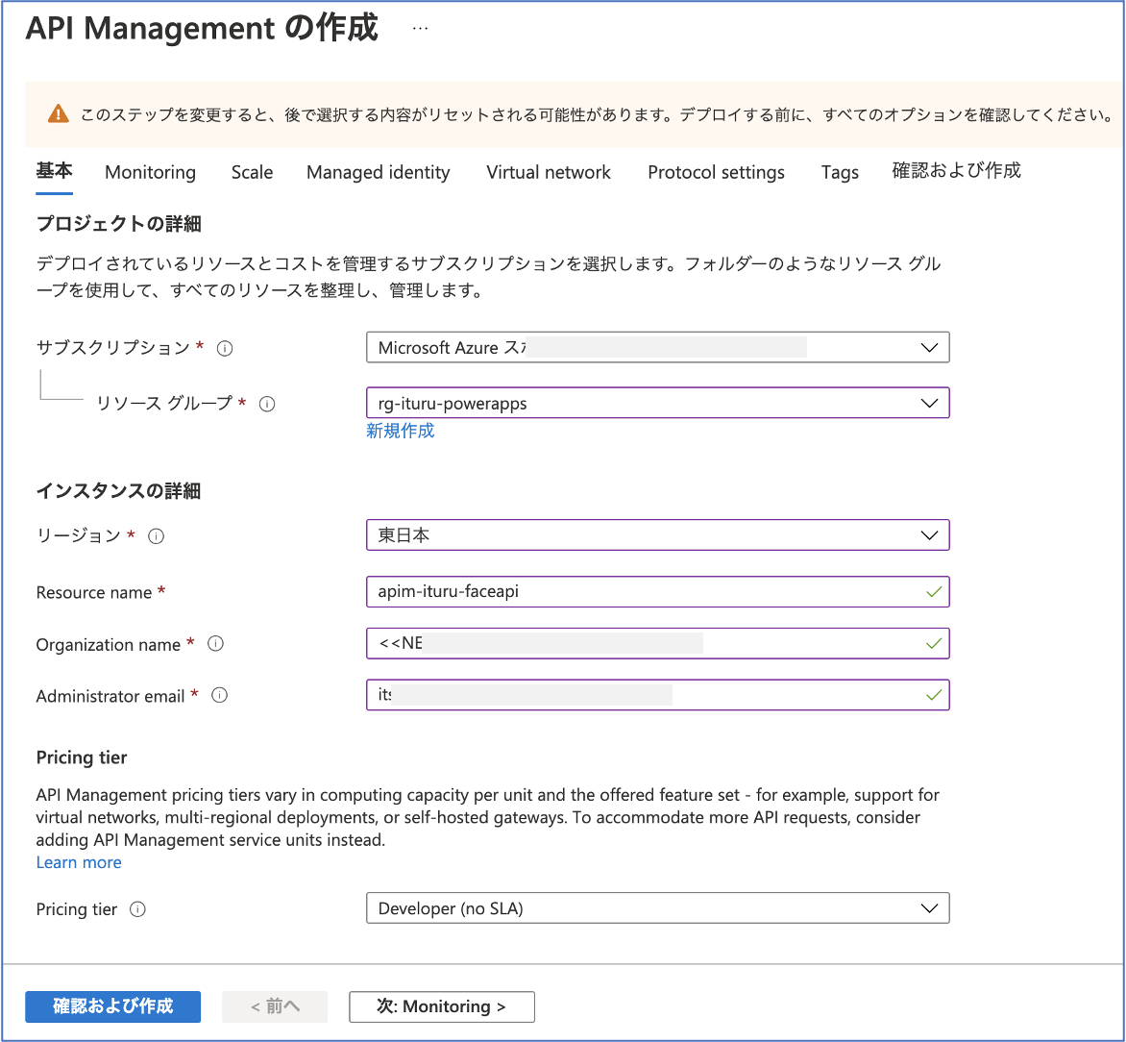Click the 新規作成 link
Viewport: 1126px width, 1042px height.
[x=400, y=432]
